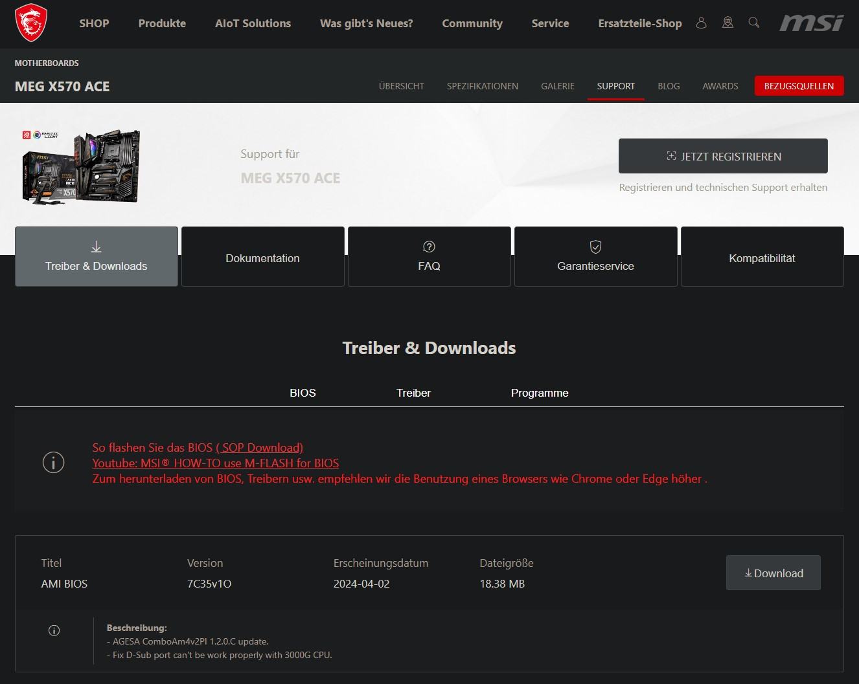Open the Produkte menu

tap(162, 23)
